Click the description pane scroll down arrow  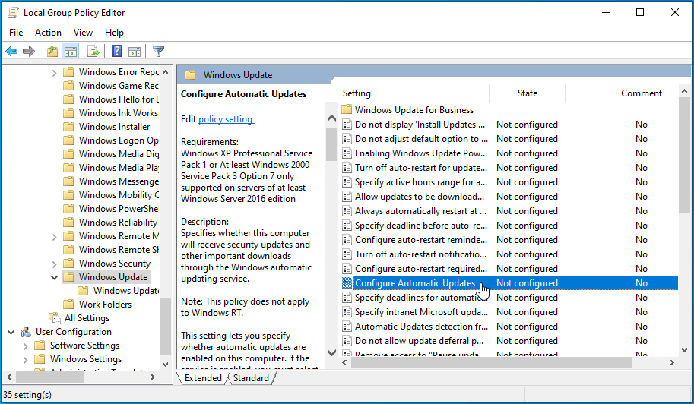coord(331,353)
